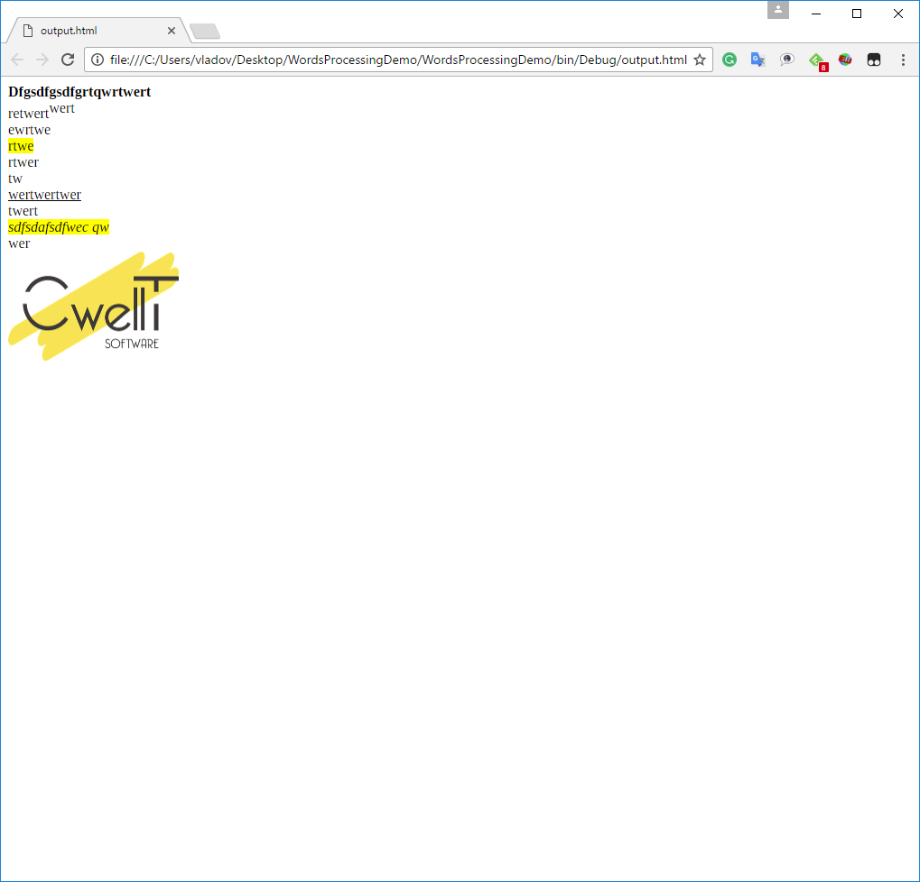Click the text 'wer' above the logo
This screenshot has width=920, height=882.
tap(19, 243)
